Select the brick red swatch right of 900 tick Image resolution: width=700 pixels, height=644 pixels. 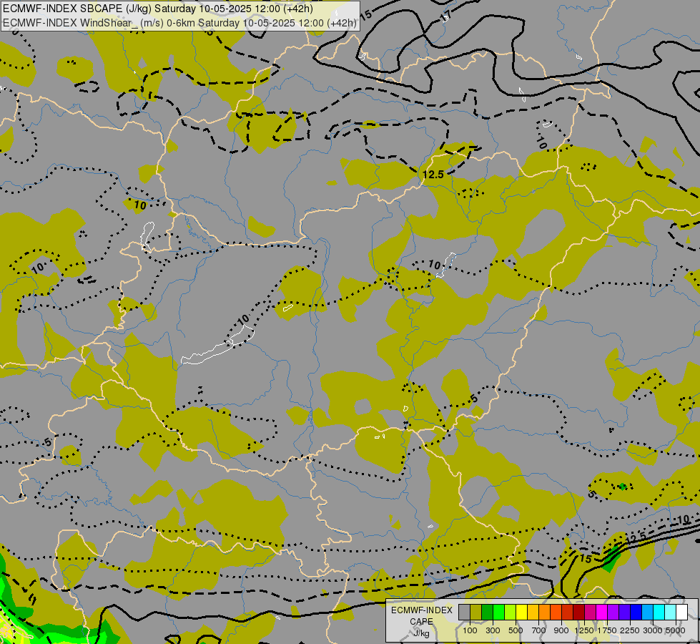point(568,612)
